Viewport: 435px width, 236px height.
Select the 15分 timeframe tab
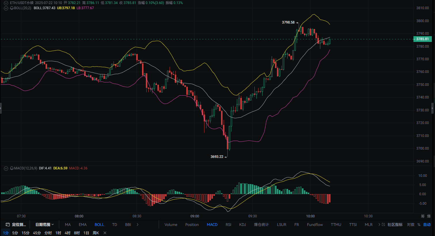26,233
